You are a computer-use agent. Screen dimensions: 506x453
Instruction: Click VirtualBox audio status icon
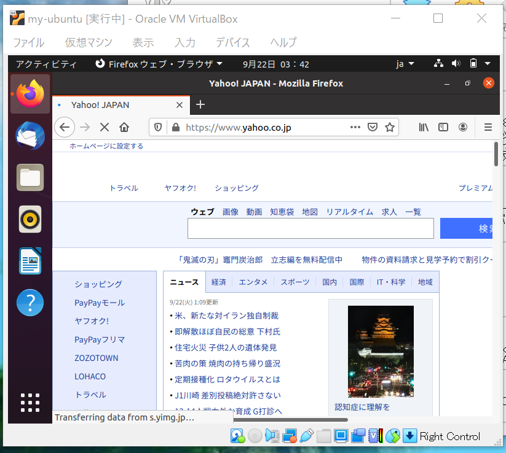pyautogui.click(x=272, y=436)
